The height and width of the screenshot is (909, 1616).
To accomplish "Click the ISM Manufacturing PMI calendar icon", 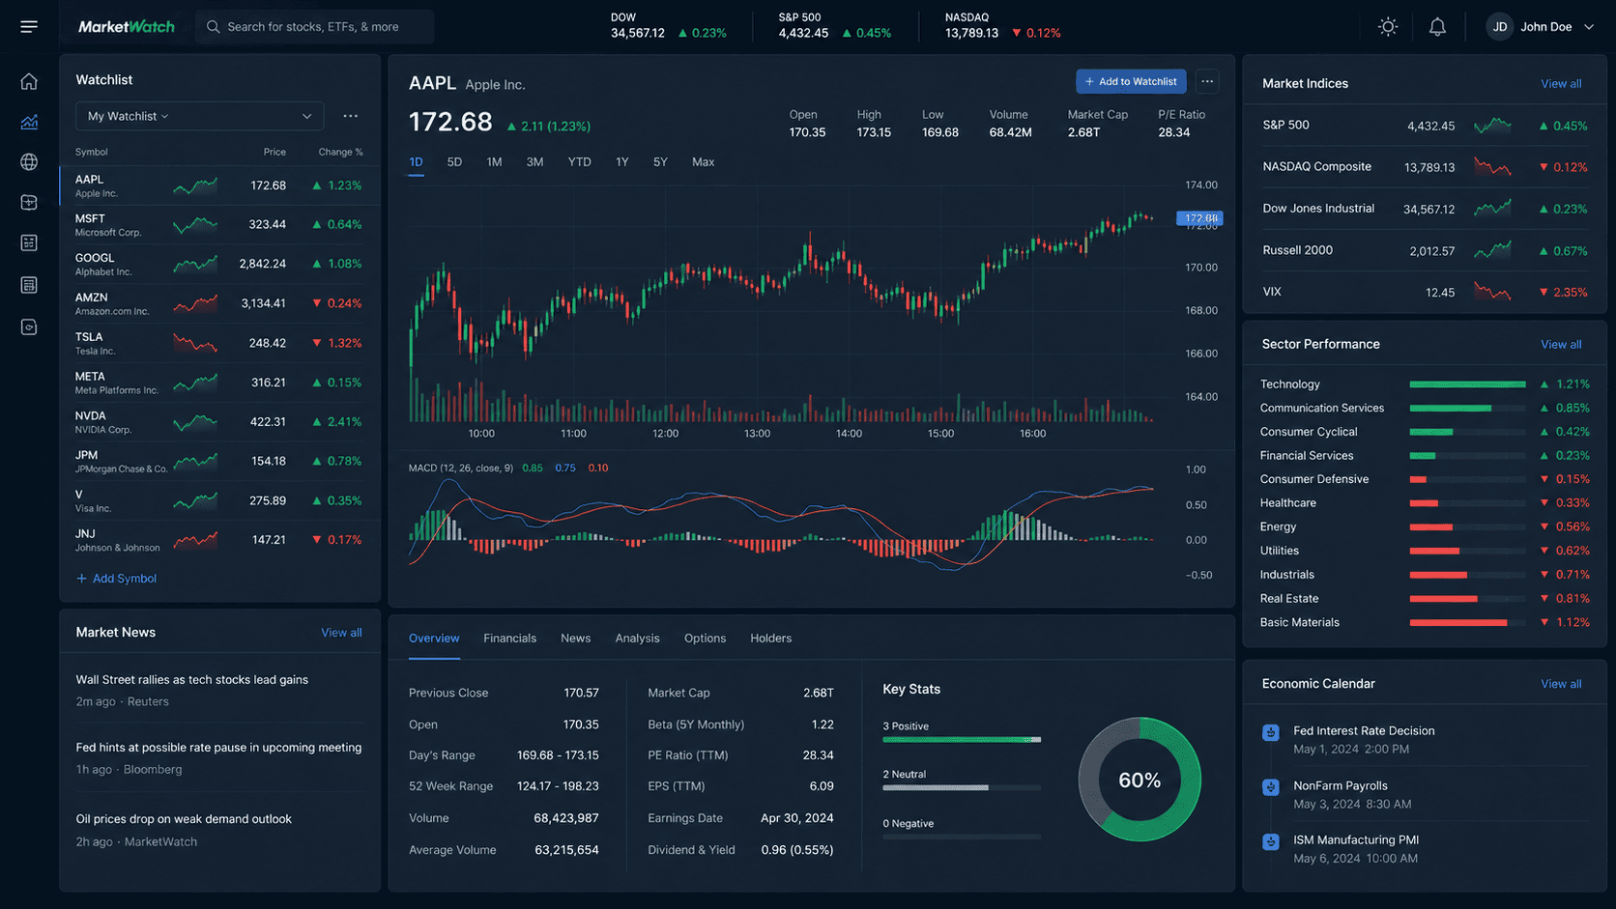I will click(x=1271, y=841).
